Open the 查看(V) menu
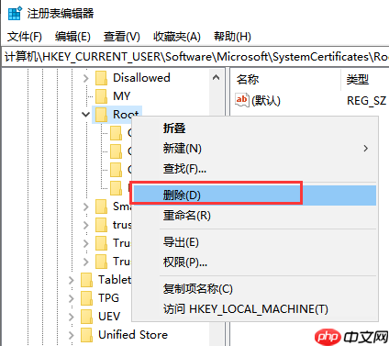This screenshot has width=389, height=346. click(122, 37)
